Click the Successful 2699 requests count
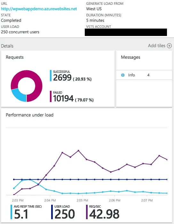174x224 pixels. 62,78
